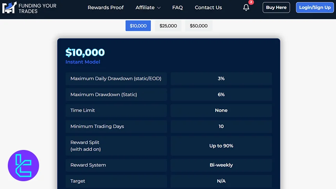Viewport: 336px width, 189px height.
Task: Open the bell notifications icon
Action: [246, 7]
